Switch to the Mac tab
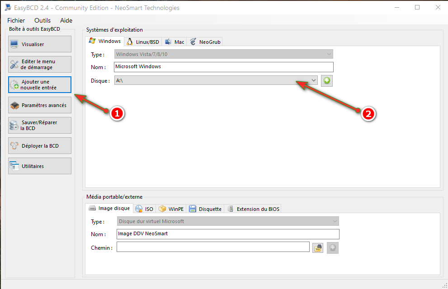This screenshot has width=448, height=289. tap(174, 42)
